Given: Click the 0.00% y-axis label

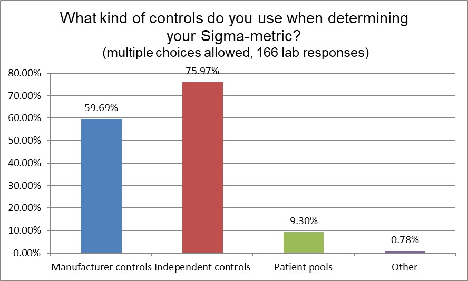Looking at the screenshot, I should (x=26, y=253).
